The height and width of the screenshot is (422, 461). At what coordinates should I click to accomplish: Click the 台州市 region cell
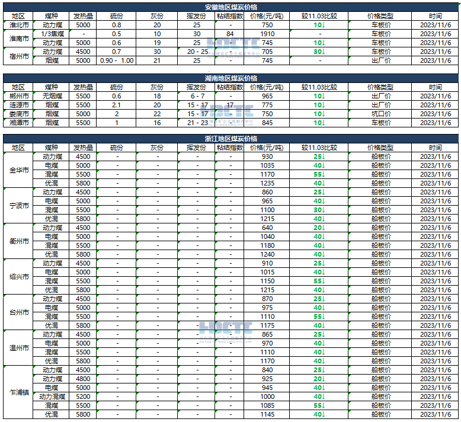pyautogui.click(x=18, y=312)
